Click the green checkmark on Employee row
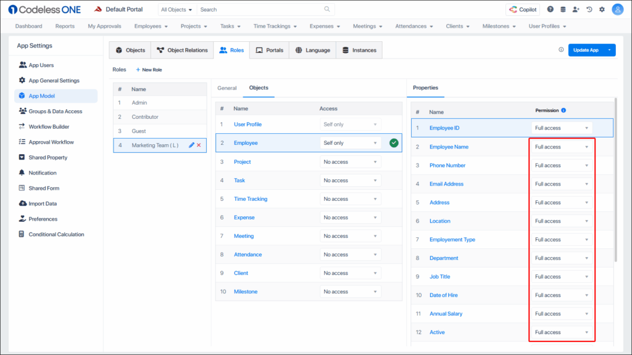Viewport: 632px width, 355px height. [394, 143]
